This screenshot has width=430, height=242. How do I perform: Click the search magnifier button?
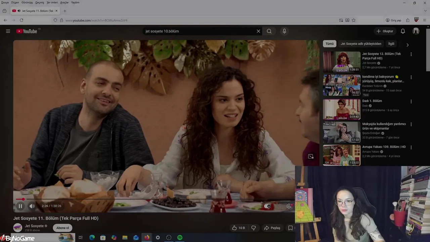[269, 31]
